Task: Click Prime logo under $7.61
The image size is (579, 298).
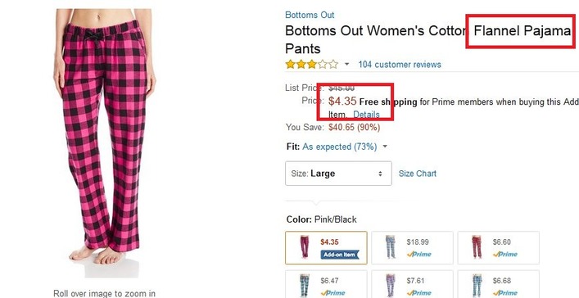Action: tap(418, 293)
